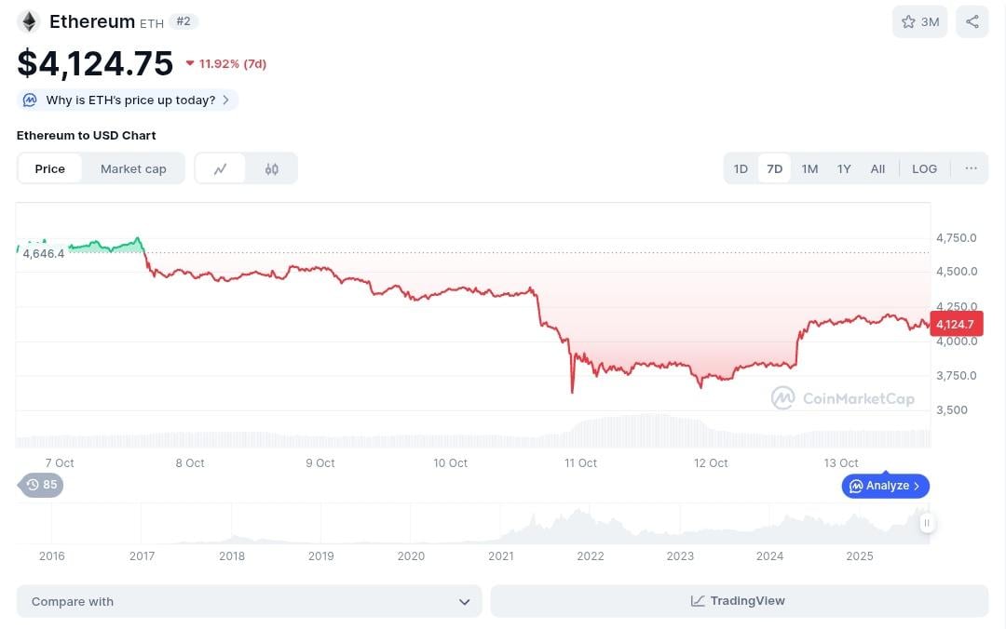Screen dimensions: 1006x629
Task: Open the three-dots more options menu
Action: (x=971, y=168)
